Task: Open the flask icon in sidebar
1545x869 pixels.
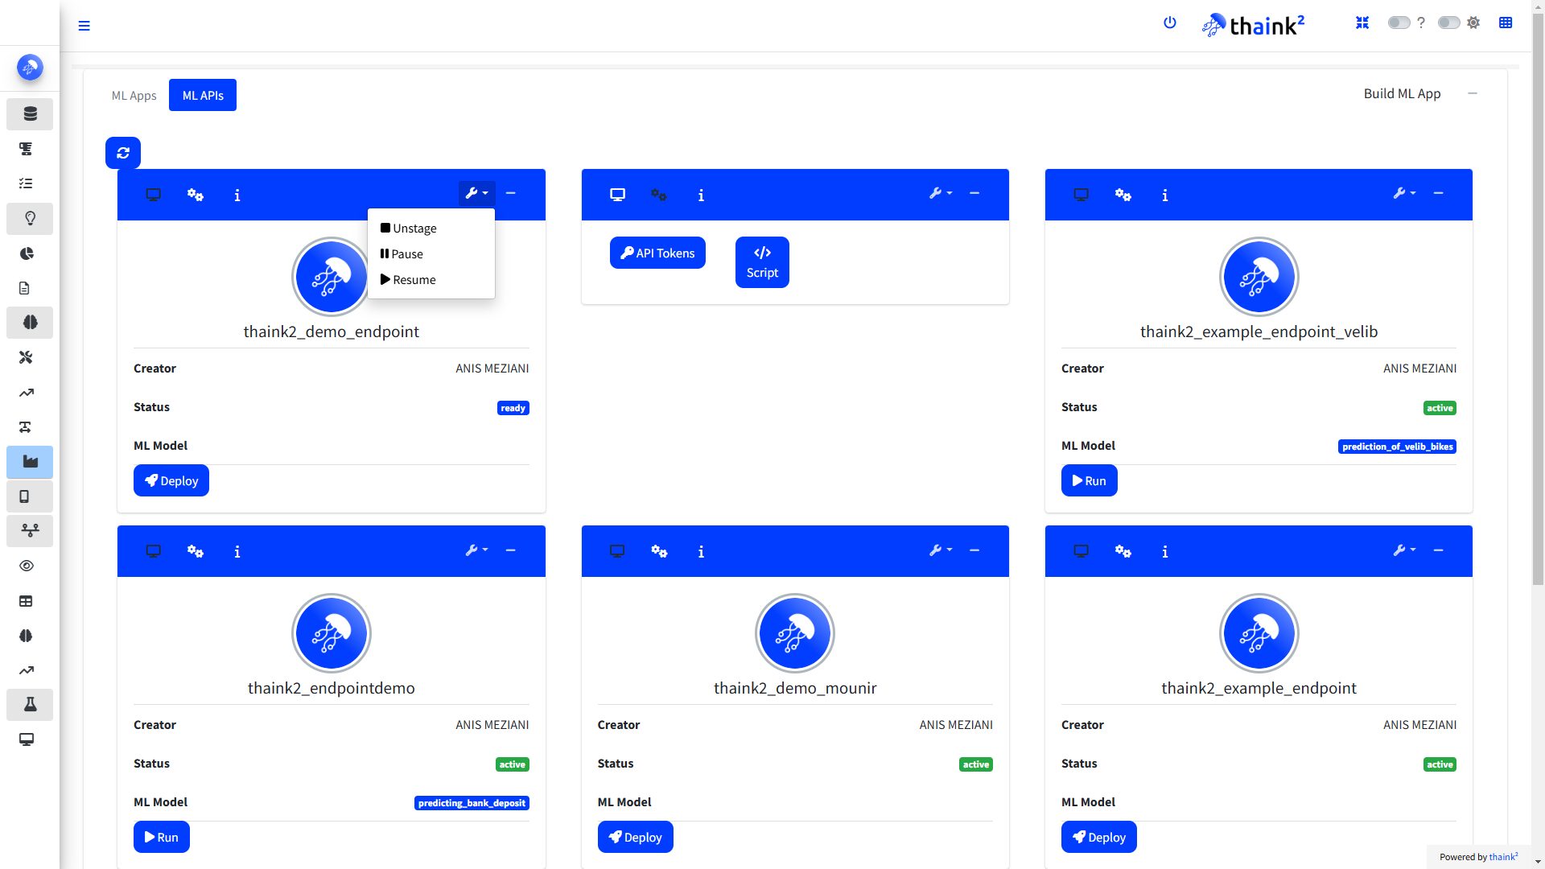Action: click(30, 705)
